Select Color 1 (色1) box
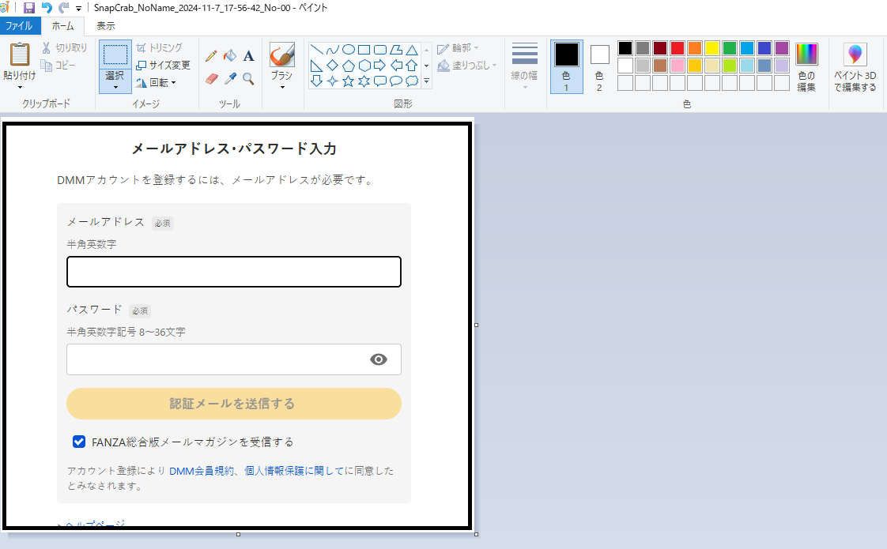 click(x=566, y=66)
